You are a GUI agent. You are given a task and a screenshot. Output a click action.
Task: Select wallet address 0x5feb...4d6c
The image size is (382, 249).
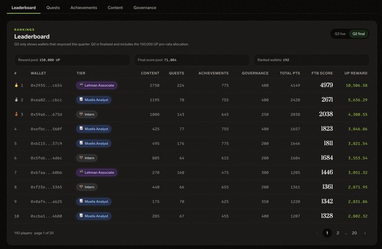tap(46, 158)
